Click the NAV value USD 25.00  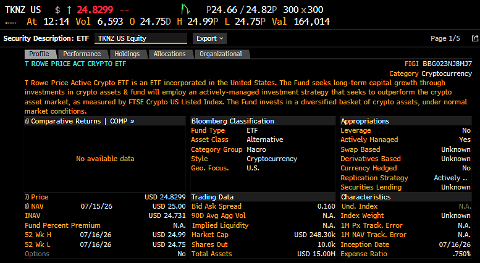[169, 206]
